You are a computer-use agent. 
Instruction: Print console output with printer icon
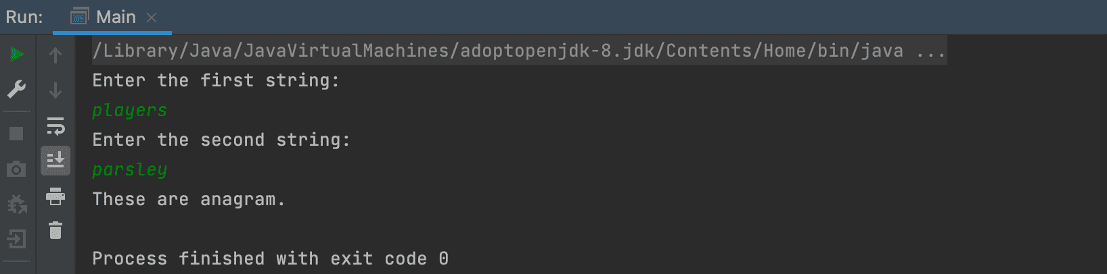point(55,196)
